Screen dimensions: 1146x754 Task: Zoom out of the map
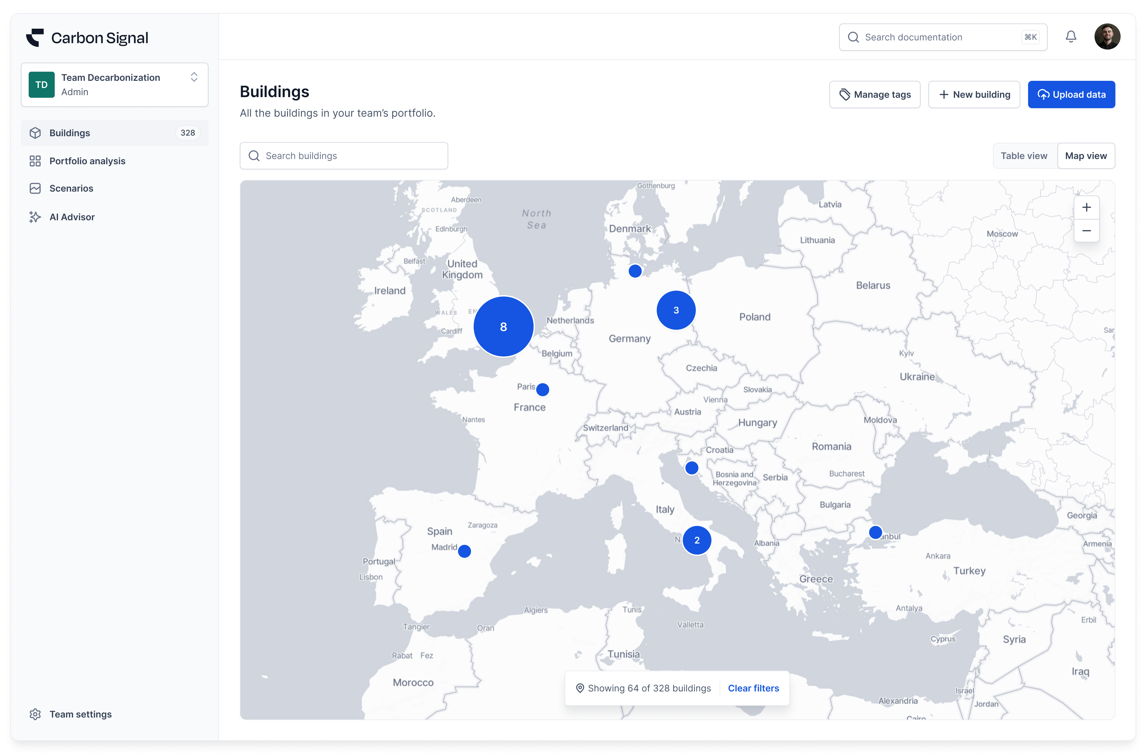(1086, 231)
